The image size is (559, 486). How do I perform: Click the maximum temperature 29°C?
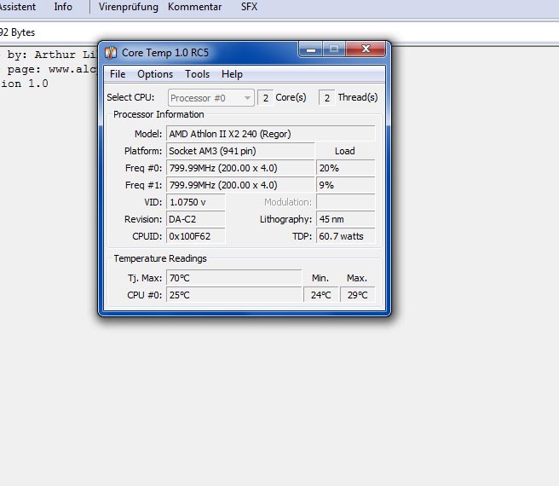(x=358, y=295)
